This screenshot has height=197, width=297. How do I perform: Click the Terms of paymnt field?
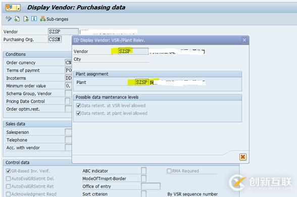[68, 70]
